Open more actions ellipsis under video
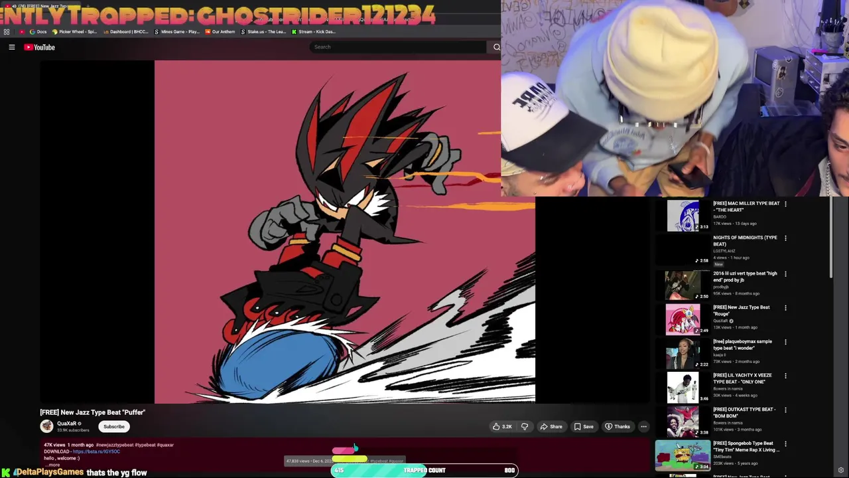This screenshot has width=849, height=478. 643,427
